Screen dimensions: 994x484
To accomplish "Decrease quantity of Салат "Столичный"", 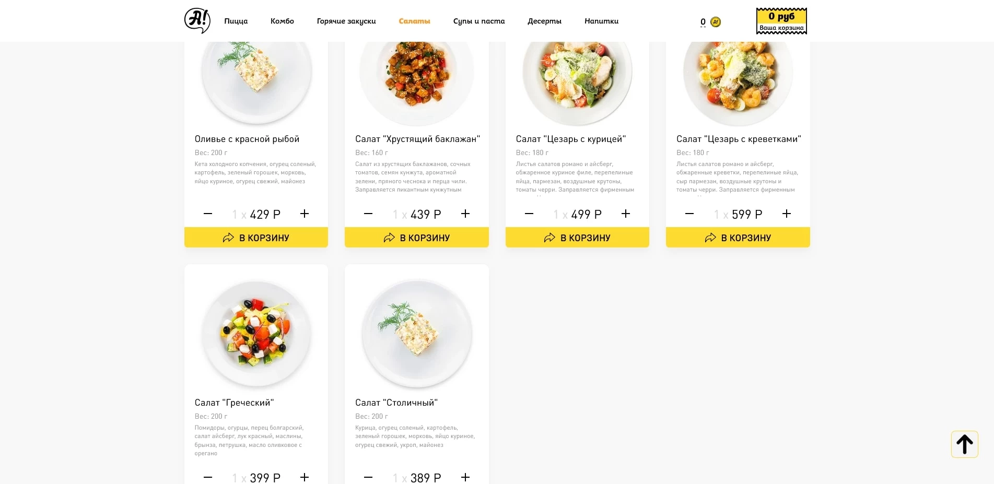I will click(x=368, y=477).
